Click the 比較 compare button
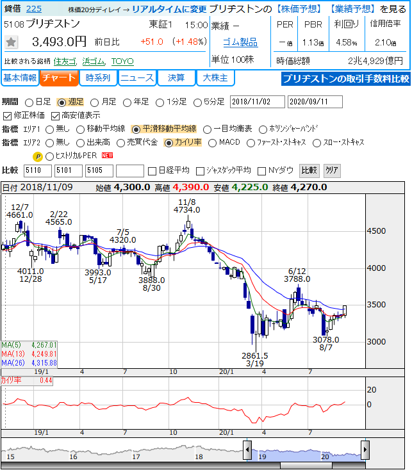The height and width of the screenshot is (470, 412). click(309, 170)
